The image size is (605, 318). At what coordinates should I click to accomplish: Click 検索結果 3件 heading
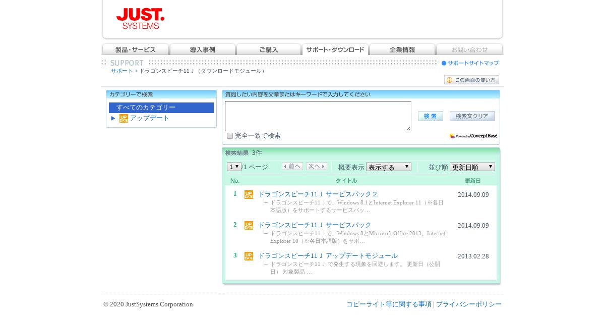244,153
